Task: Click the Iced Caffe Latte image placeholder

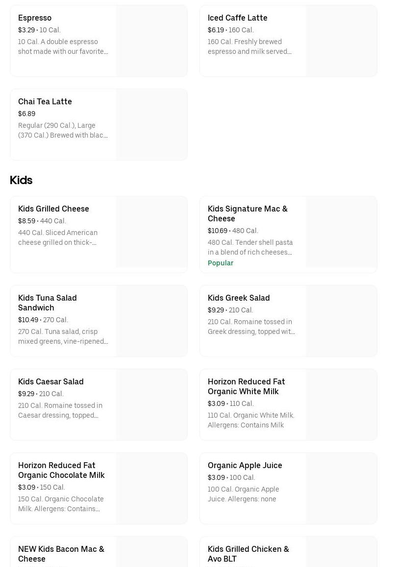Action: (341, 41)
